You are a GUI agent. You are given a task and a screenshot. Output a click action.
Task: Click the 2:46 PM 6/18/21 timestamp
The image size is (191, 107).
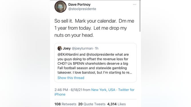click(68, 90)
